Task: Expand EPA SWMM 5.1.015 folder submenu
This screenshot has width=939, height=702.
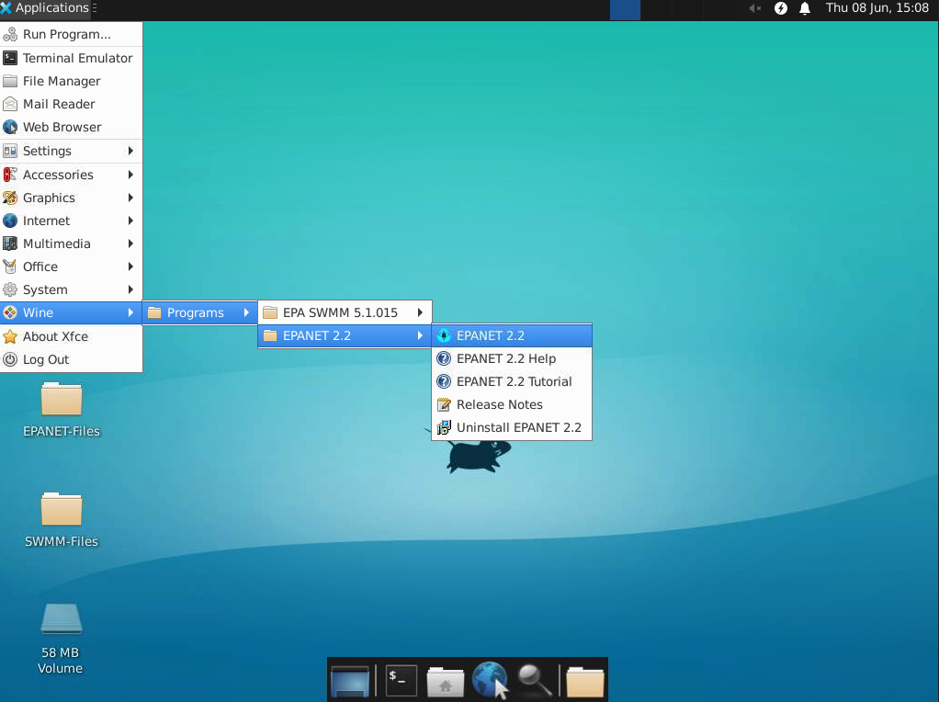Action: click(345, 312)
